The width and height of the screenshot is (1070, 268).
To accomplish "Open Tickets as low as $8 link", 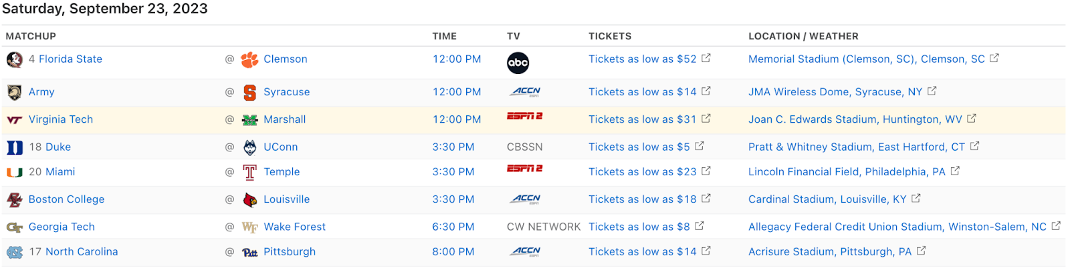I will pyautogui.click(x=639, y=227).
